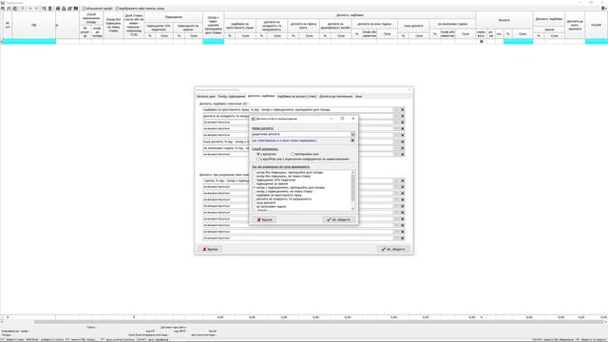Check "надбавка за престижність праці" in the front dialog list
Viewport: 608px width, 342px height.
pos(255,195)
